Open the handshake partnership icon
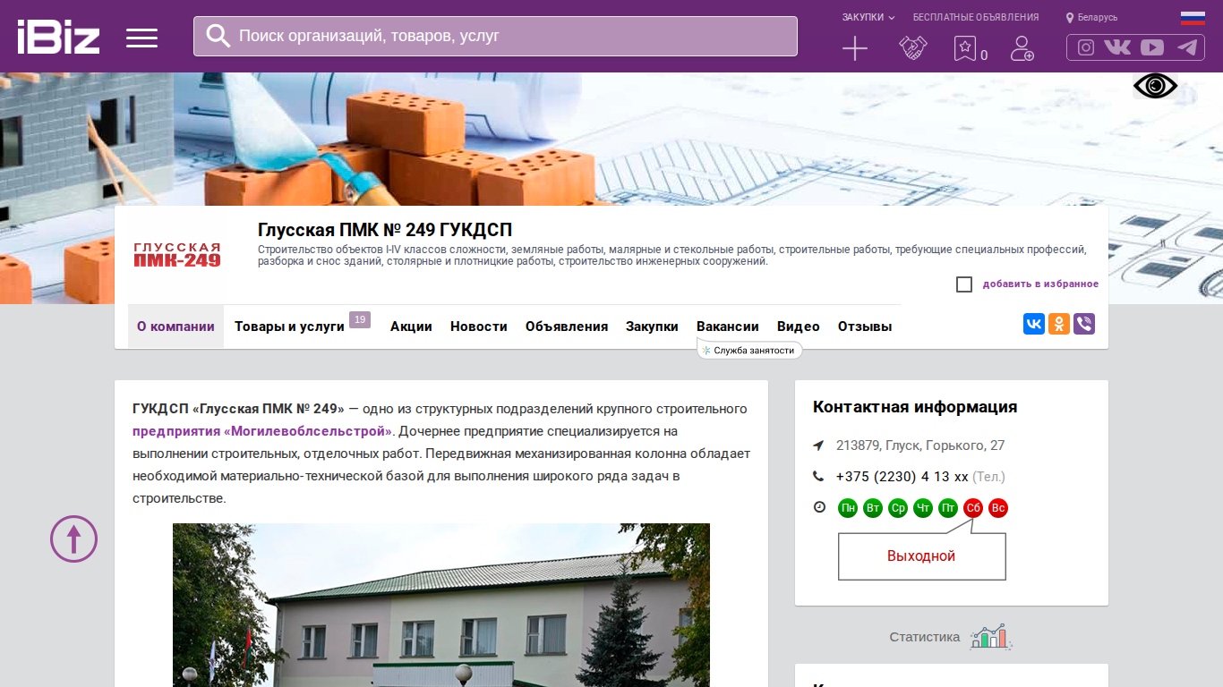Viewport: 1223px width, 687px height. 913,48
